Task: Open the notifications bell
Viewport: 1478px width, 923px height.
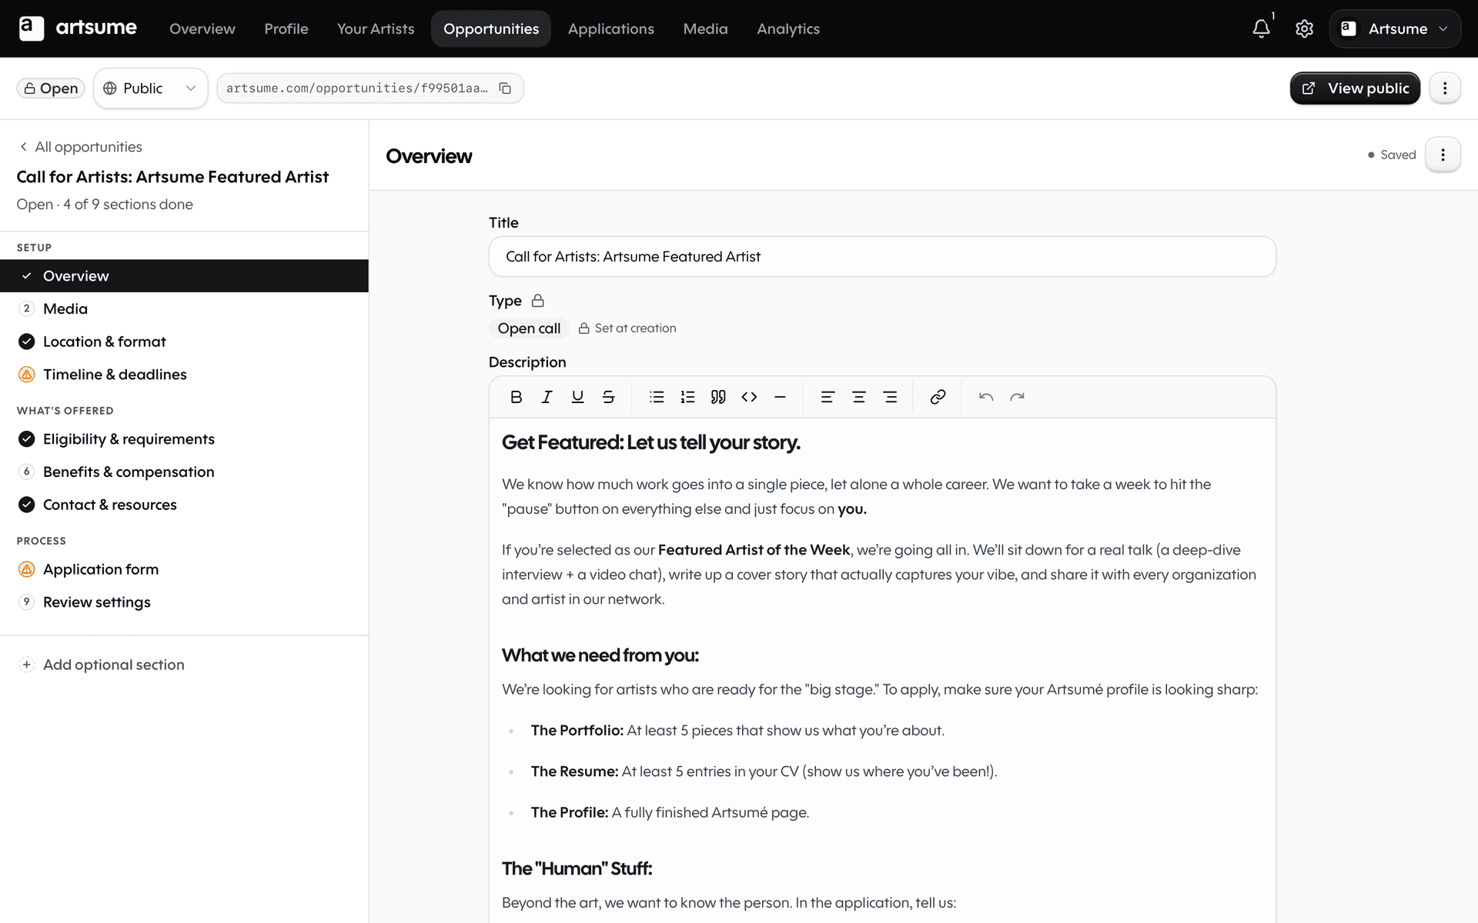Action: [x=1261, y=28]
